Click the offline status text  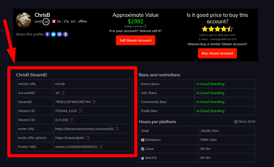click(x=83, y=21)
